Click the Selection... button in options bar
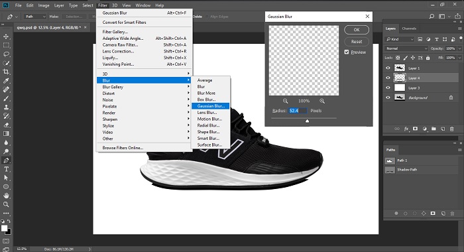The height and width of the screenshot is (252, 464). (x=74, y=17)
